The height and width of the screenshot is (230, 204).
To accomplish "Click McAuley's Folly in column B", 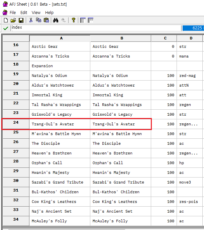I will pyautogui.click(x=120, y=221).
